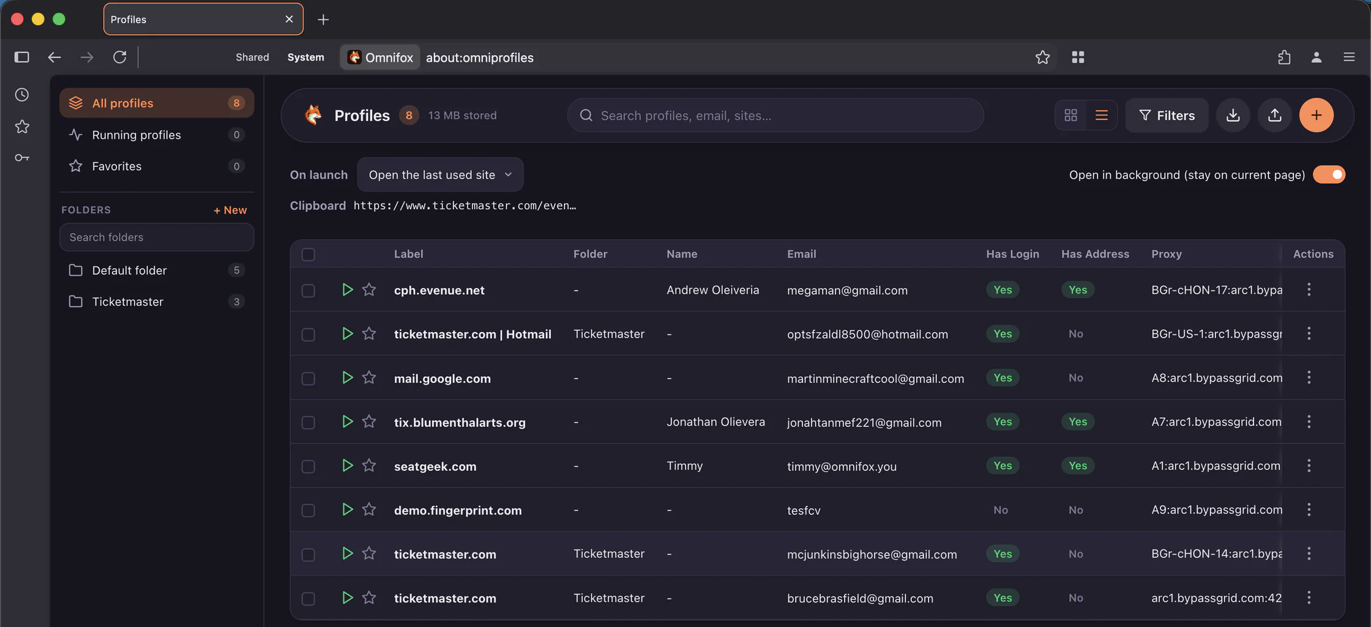Screen dimensions: 1371x627
Task: Check the seatgeek.com row checkbox
Action: coord(308,466)
